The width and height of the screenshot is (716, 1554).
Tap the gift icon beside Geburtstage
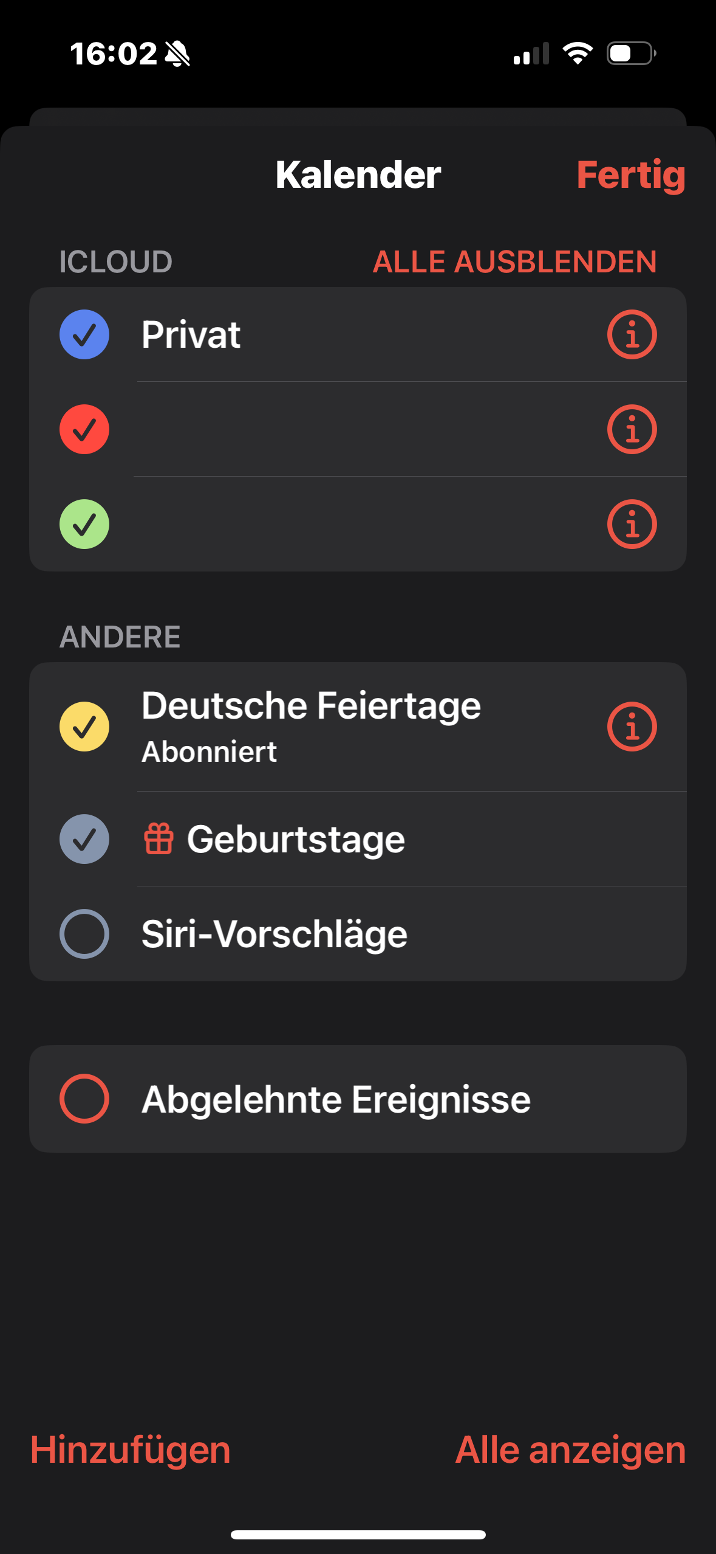(159, 839)
